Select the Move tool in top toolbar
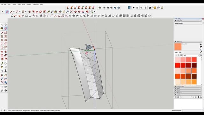 point(37,12)
